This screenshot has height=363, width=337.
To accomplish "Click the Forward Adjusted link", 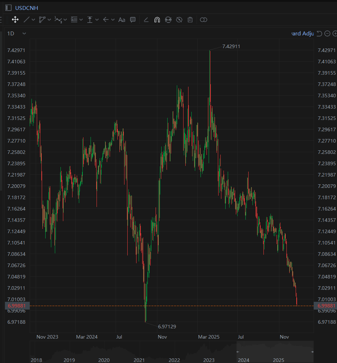I will pyautogui.click(x=302, y=33).
